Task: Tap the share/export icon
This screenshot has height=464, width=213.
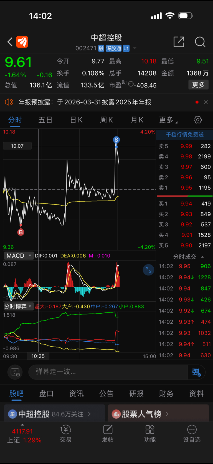Action: [x=179, y=42]
